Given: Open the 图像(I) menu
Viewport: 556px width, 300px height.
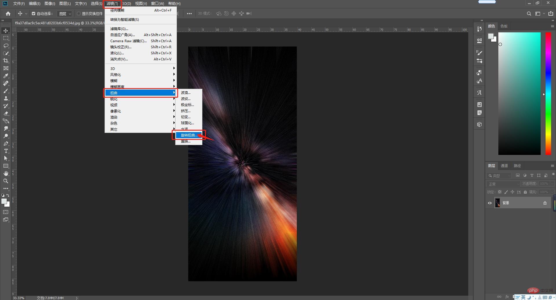Looking at the screenshot, I should (x=50, y=3).
